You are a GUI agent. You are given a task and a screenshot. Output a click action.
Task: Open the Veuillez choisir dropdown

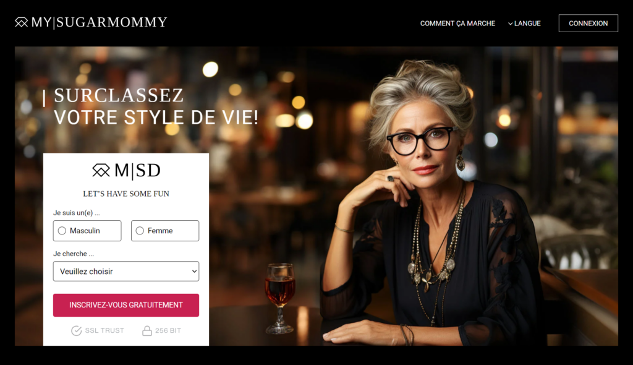point(126,271)
